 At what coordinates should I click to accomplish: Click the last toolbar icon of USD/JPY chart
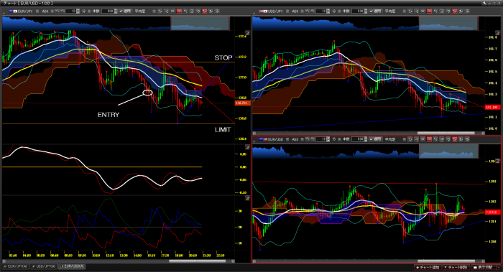pos(467,11)
